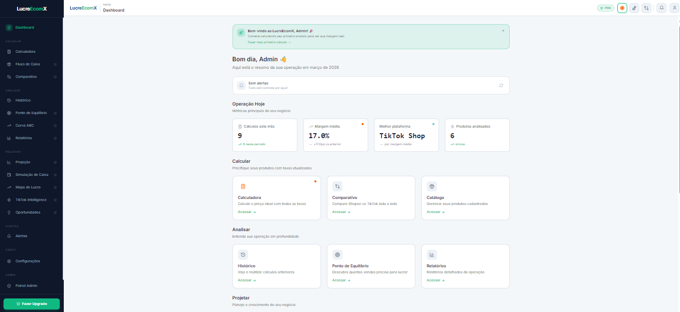Open Relatórios in the sidebar
The height and width of the screenshot is (312, 680).
coord(32,138)
